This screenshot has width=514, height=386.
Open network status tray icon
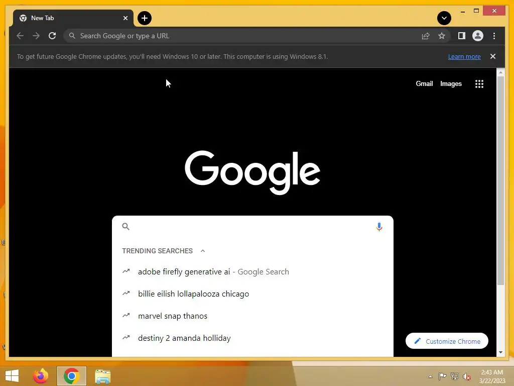[454, 376]
